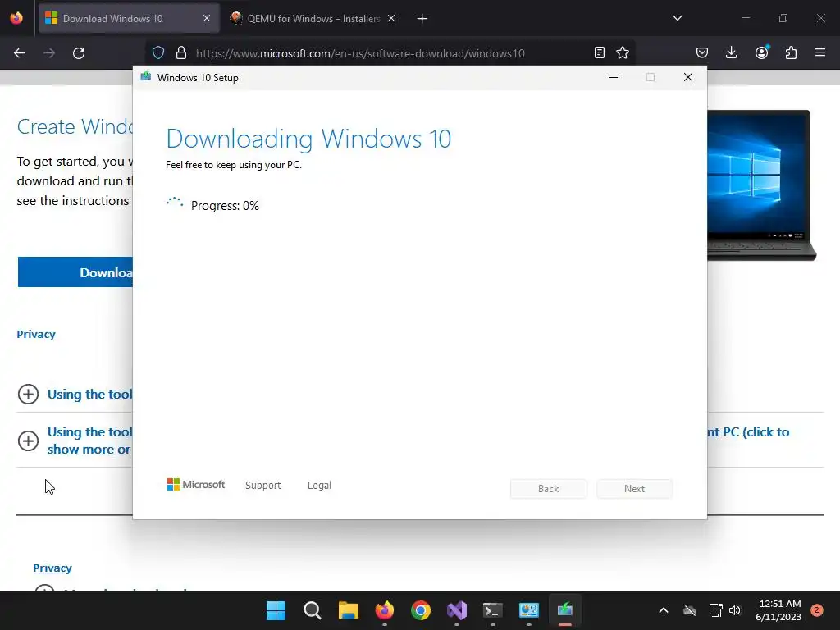This screenshot has width=840, height=630.
Task: Open the Firefox downloads panel
Action: pyautogui.click(x=731, y=52)
